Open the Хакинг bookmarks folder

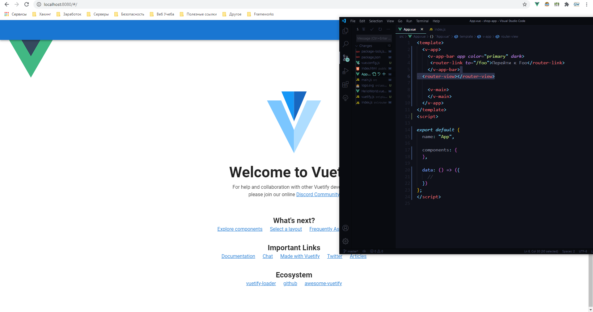(42, 14)
